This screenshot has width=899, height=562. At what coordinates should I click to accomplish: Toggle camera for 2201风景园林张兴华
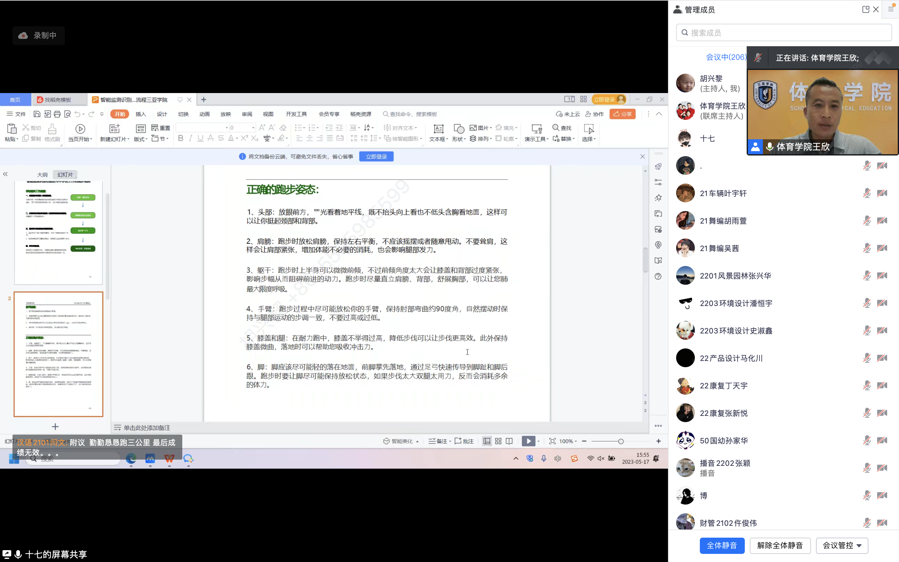tap(882, 276)
